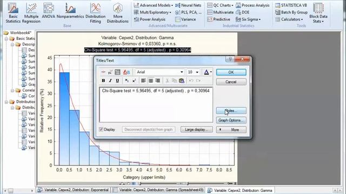
Task: Open Neural Nets module
Action: click(x=189, y=5)
